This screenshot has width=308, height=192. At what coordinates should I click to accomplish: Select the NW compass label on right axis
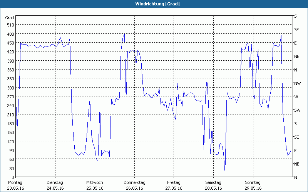pyautogui.click(x=297, y=83)
